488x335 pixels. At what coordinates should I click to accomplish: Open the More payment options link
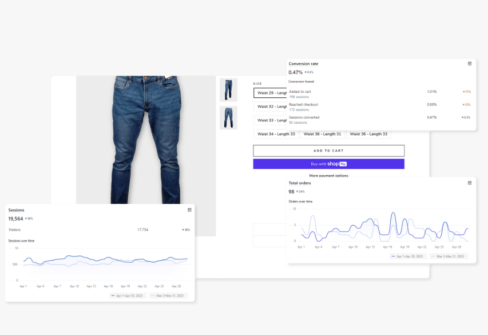[x=328, y=176]
